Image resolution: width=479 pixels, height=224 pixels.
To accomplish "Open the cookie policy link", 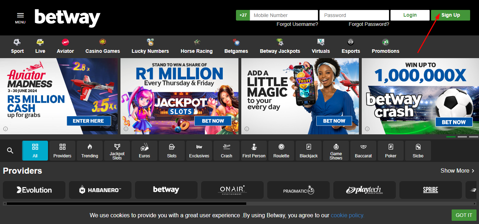I will coord(348,215).
